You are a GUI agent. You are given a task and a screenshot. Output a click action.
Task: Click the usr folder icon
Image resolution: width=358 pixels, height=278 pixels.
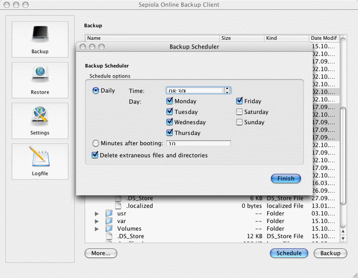coord(109,213)
